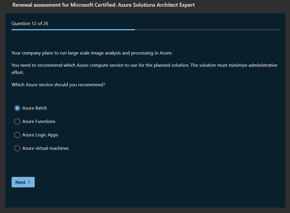Viewport: 290px width, 213px height.
Task: Click the 'Your company plans to run' sentence
Action: tap(92, 53)
